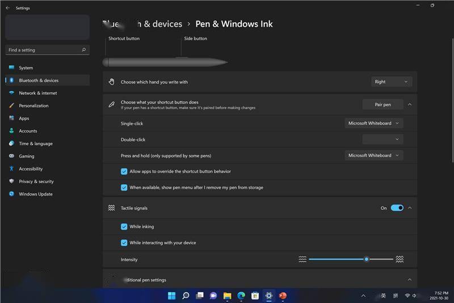
Task: Click the Bluetooth & devices breadcrumb link
Action: 142,24
